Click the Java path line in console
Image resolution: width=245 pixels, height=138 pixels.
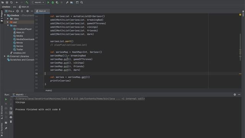tap(80, 99)
